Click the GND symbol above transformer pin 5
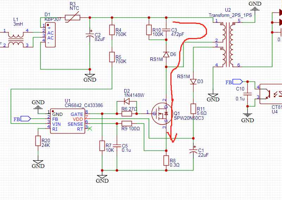Viewport: 282px width, 200px height. click(255, 6)
